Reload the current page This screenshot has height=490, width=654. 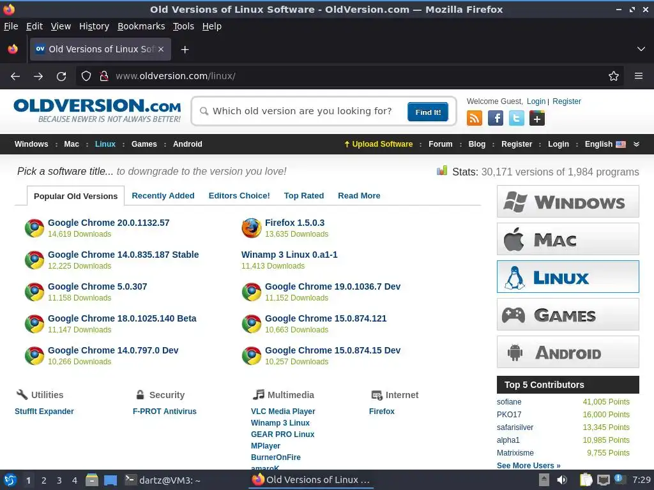point(61,77)
